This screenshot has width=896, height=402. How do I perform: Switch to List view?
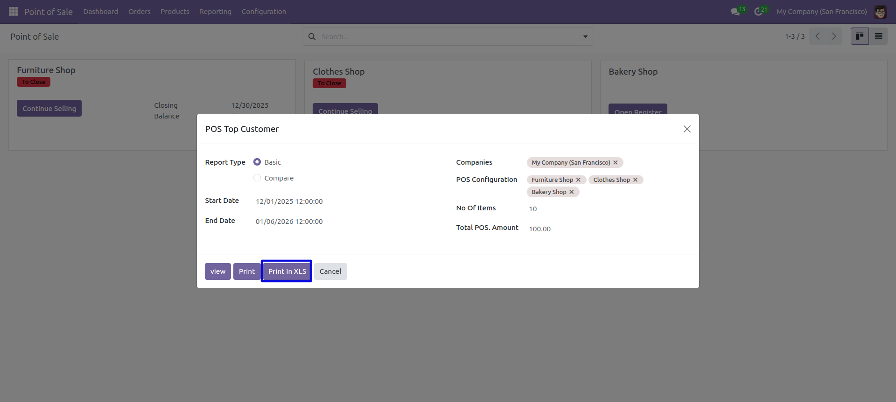click(878, 36)
